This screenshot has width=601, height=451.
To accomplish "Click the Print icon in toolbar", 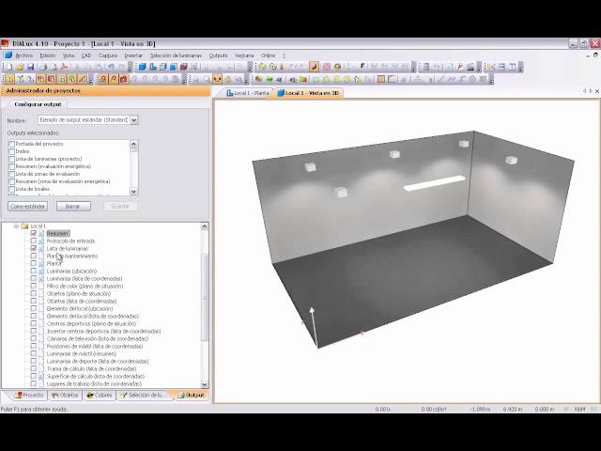I will (x=42, y=67).
